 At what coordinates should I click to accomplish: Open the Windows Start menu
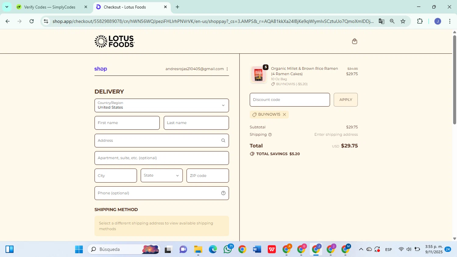point(79,249)
